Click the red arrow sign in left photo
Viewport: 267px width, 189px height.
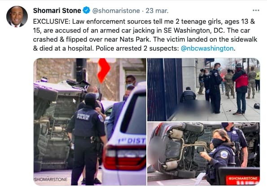click(x=104, y=70)
